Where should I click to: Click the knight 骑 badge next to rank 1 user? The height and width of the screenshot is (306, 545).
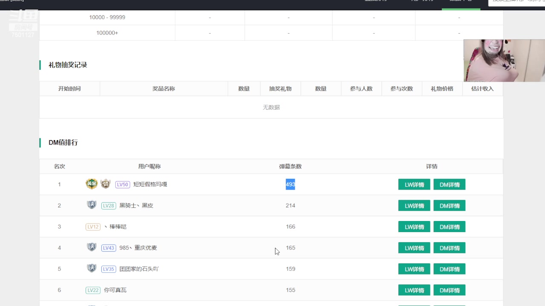(105, 184)
